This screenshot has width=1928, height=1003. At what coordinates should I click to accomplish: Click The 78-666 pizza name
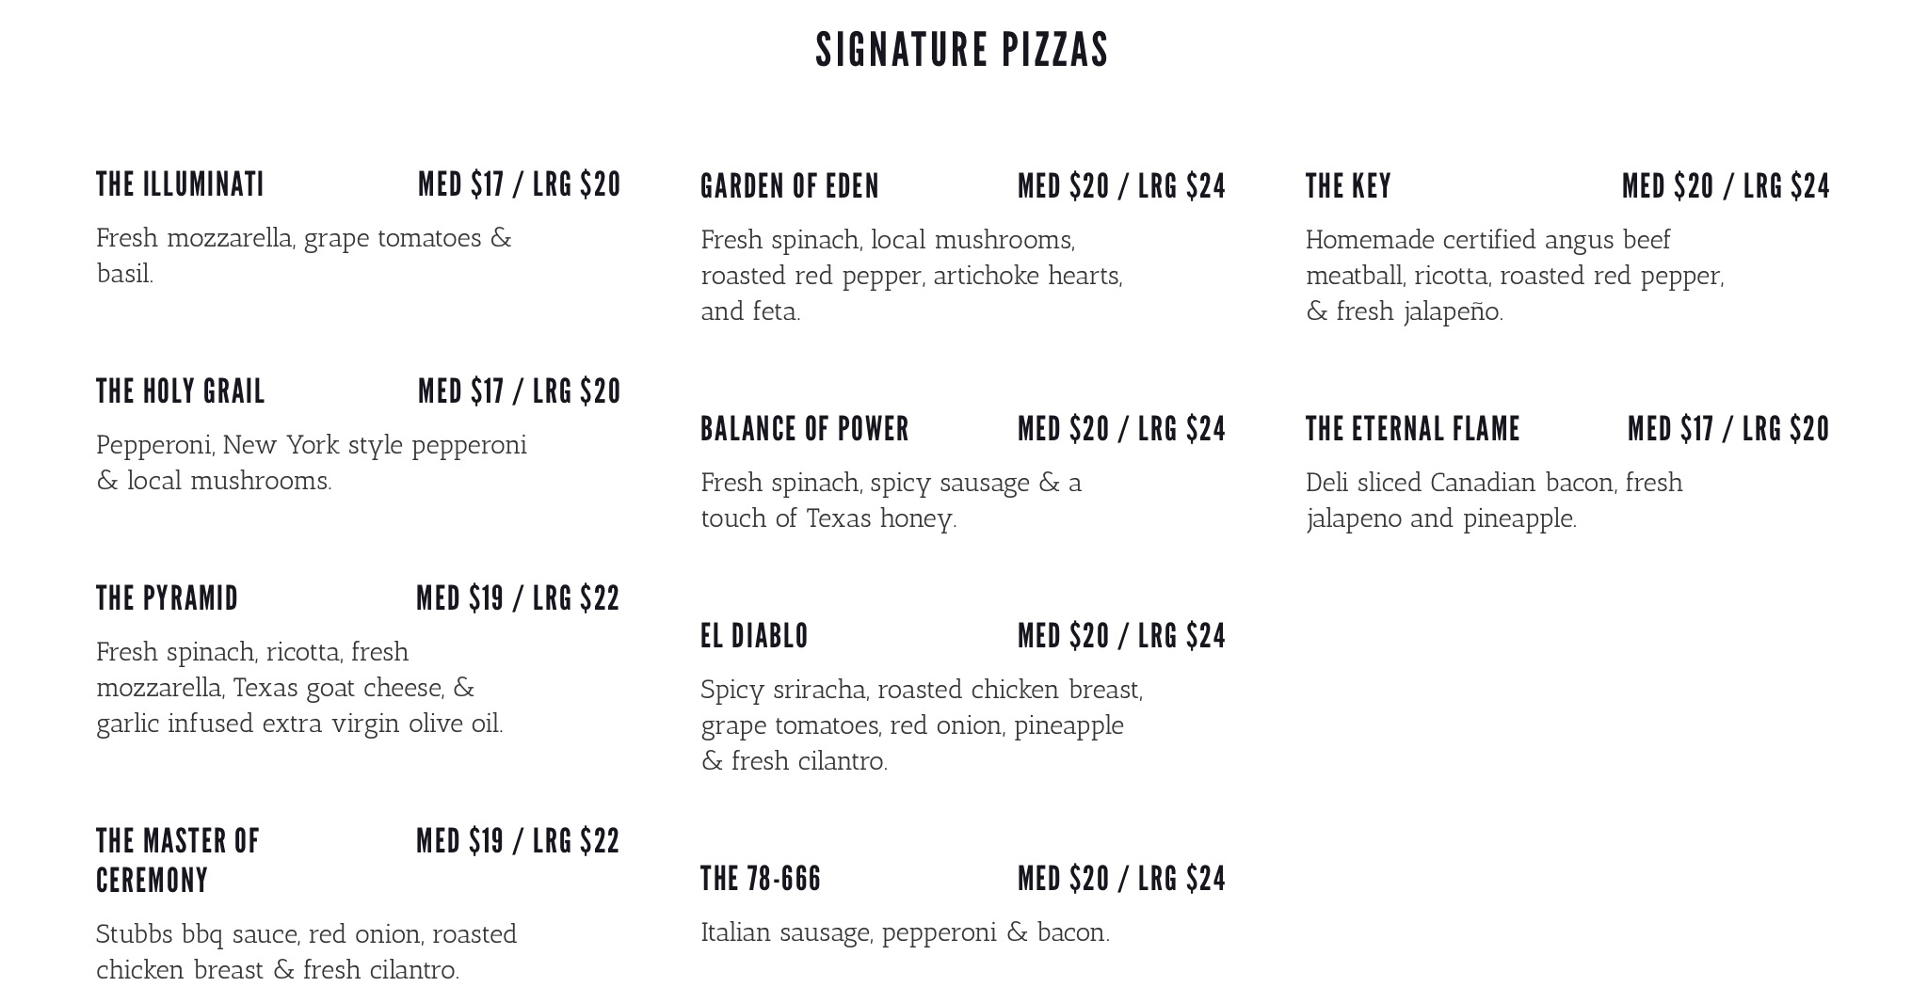(761, 879)
